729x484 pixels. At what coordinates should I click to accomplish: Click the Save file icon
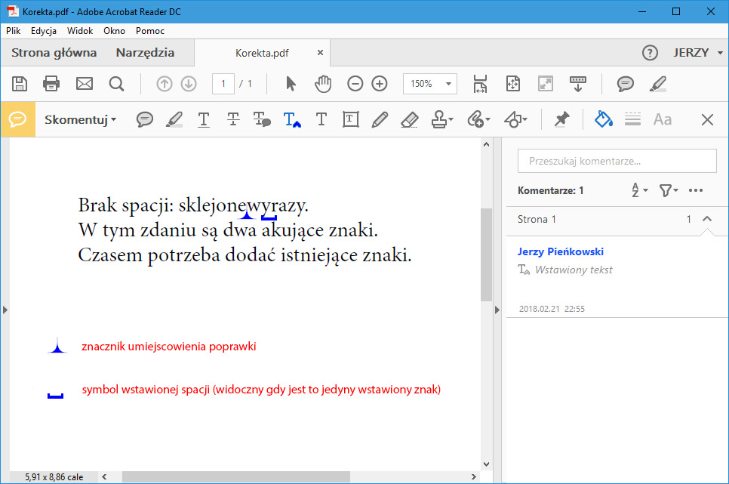tap(20, 84)
